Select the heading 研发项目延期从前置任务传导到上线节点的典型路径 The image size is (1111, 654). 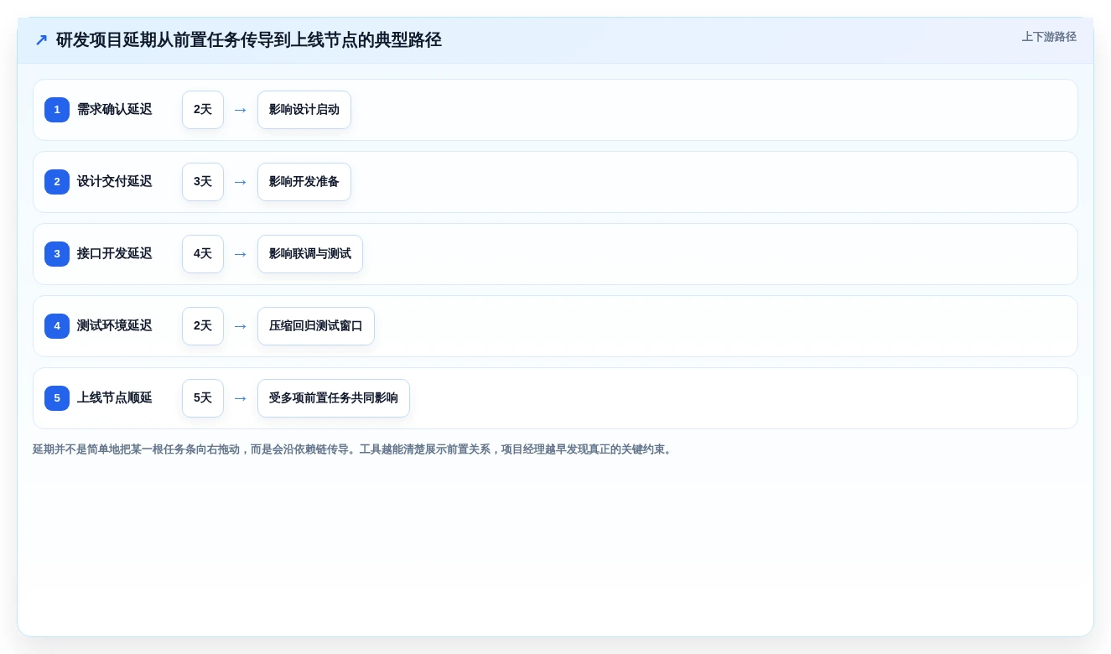click(x=249, y=40)
